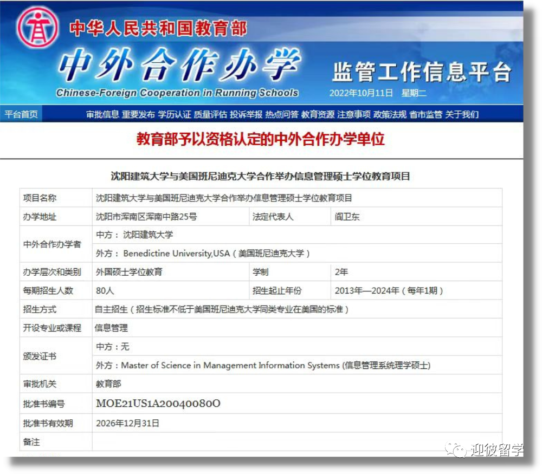The width and height of the screenshot is (542, 474).
Task: Click the date 2022年10月11日 in banner
Action: (361, 93)
